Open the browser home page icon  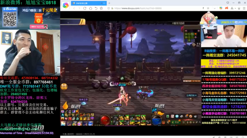point(90,8)
